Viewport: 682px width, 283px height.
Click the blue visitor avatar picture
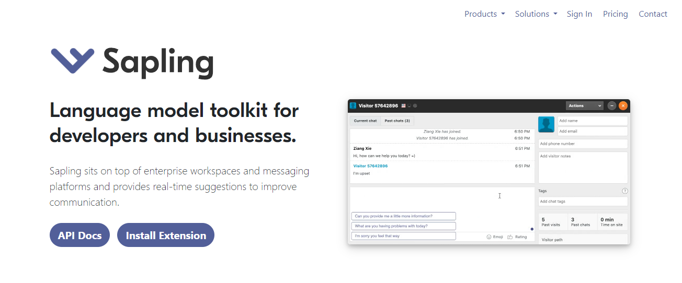click(x=547, y=124)
